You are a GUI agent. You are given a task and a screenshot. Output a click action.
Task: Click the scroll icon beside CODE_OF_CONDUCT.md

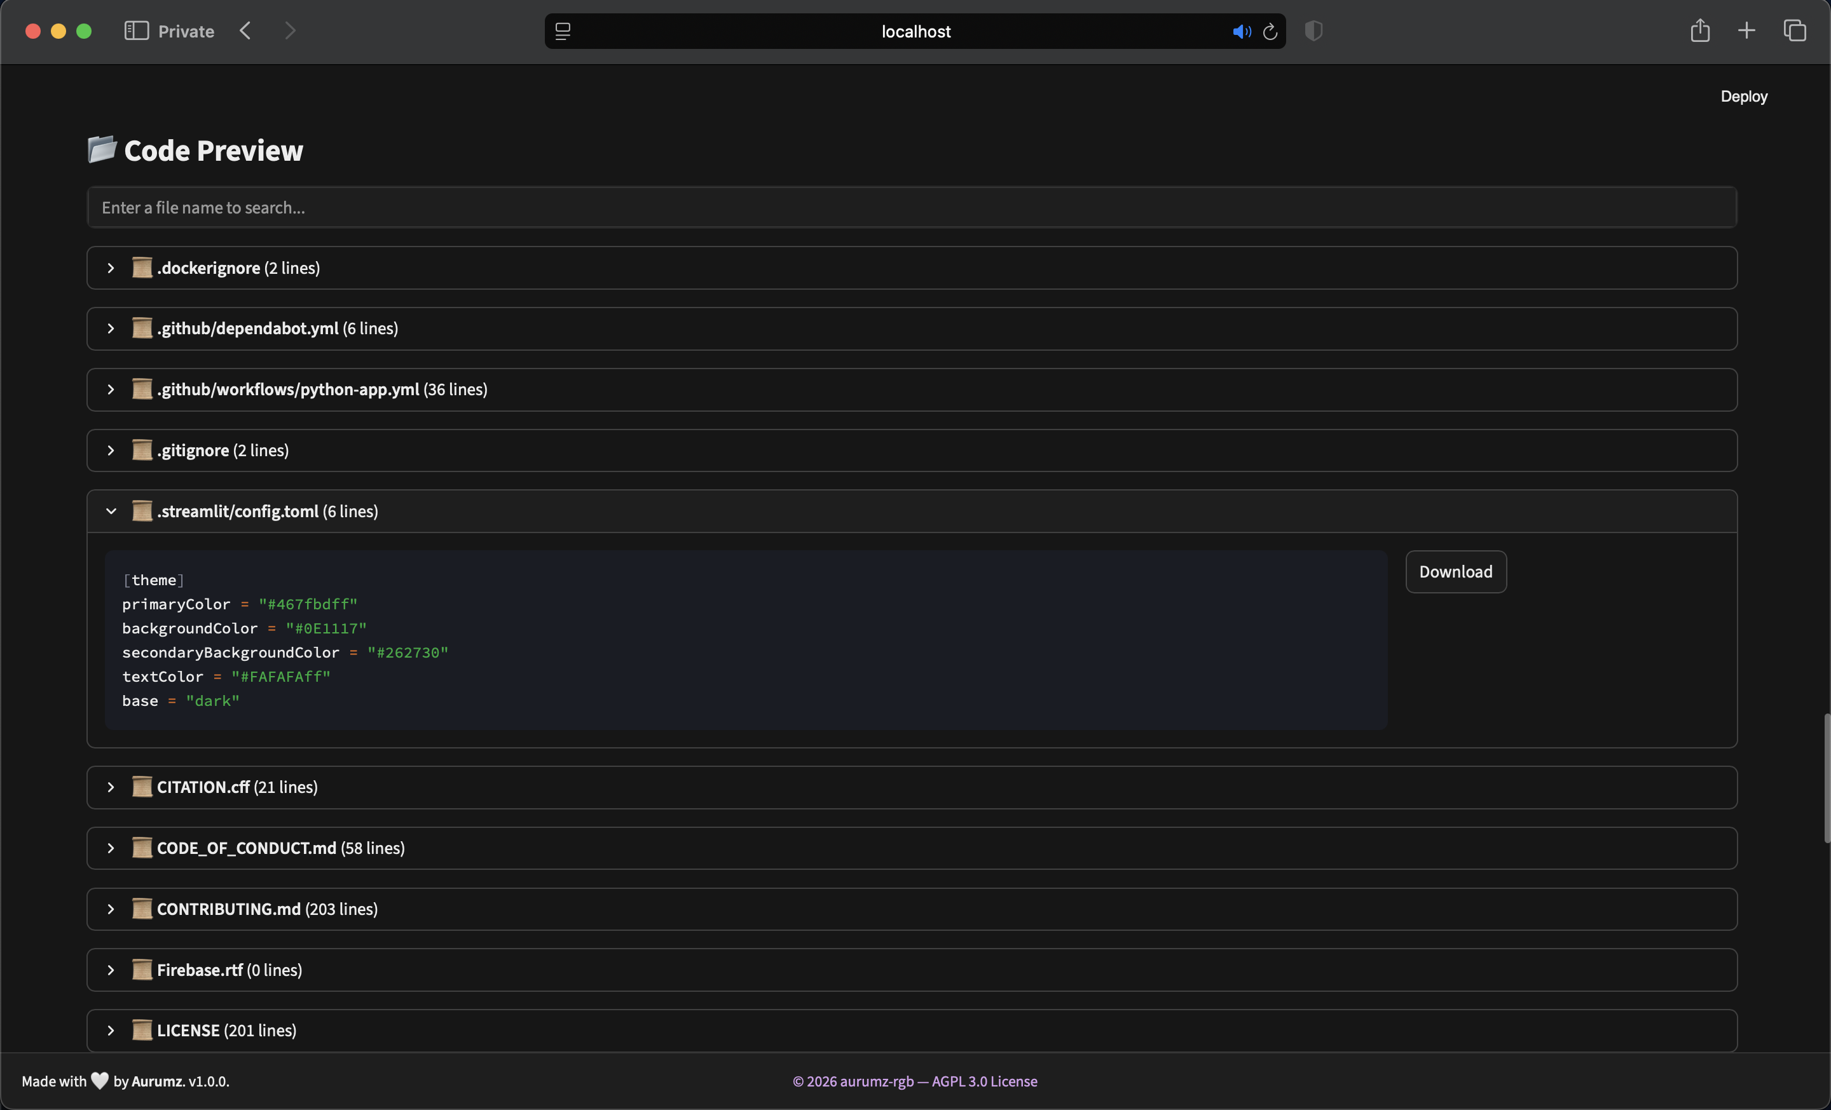pyautogui.click(x=142, y=848)
